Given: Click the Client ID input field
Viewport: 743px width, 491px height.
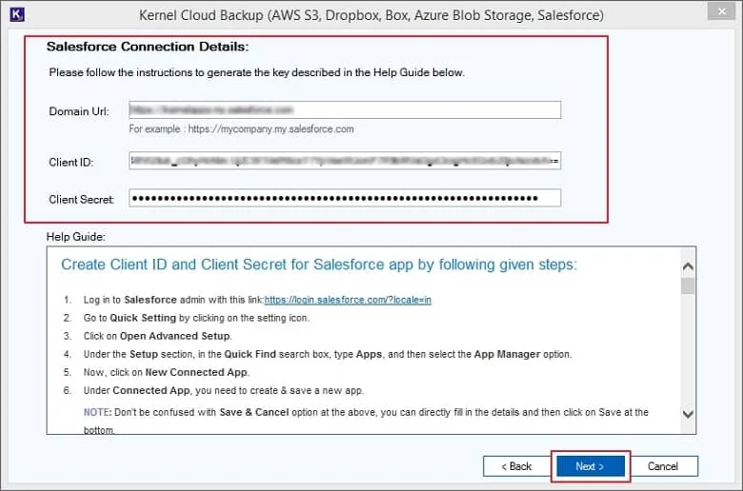Looking at the screenshot, I should 345,161.
